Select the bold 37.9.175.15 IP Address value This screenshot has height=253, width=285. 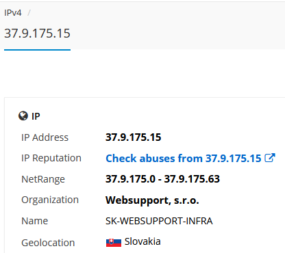click(134, 137)
